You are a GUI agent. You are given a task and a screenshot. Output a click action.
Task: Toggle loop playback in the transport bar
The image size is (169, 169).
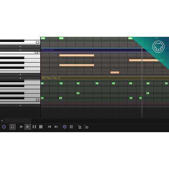tap(13, 127)
